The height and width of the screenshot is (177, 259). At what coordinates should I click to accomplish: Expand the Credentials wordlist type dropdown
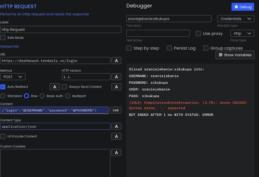point(236,19)
